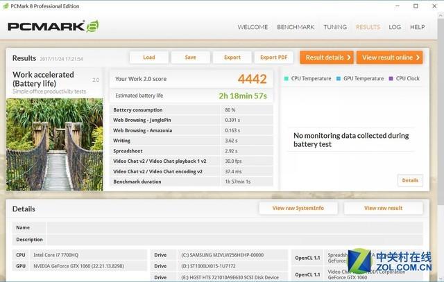Click the ST1000LX015 drive entry
Screen dimensions: 444x282
point(208,266)
